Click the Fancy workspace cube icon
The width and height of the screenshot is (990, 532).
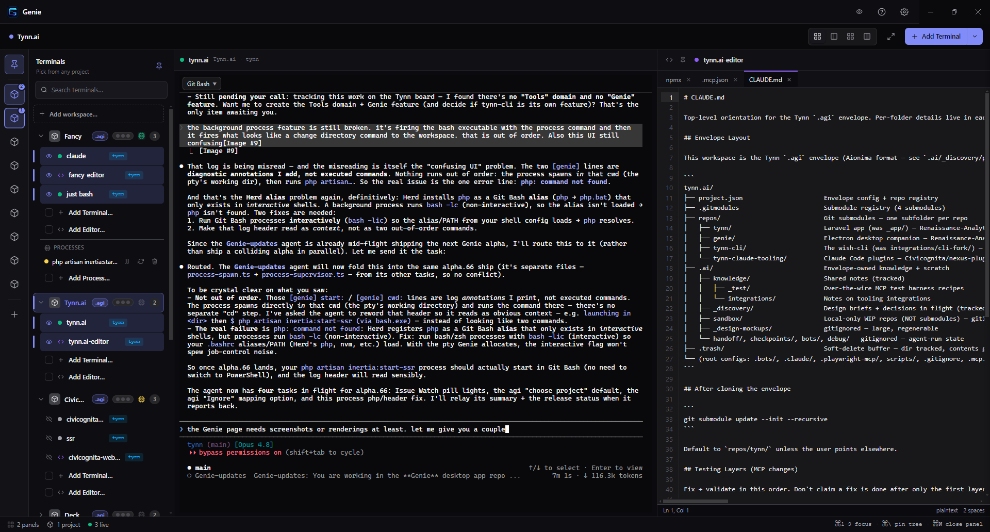[x=55, y=136]
